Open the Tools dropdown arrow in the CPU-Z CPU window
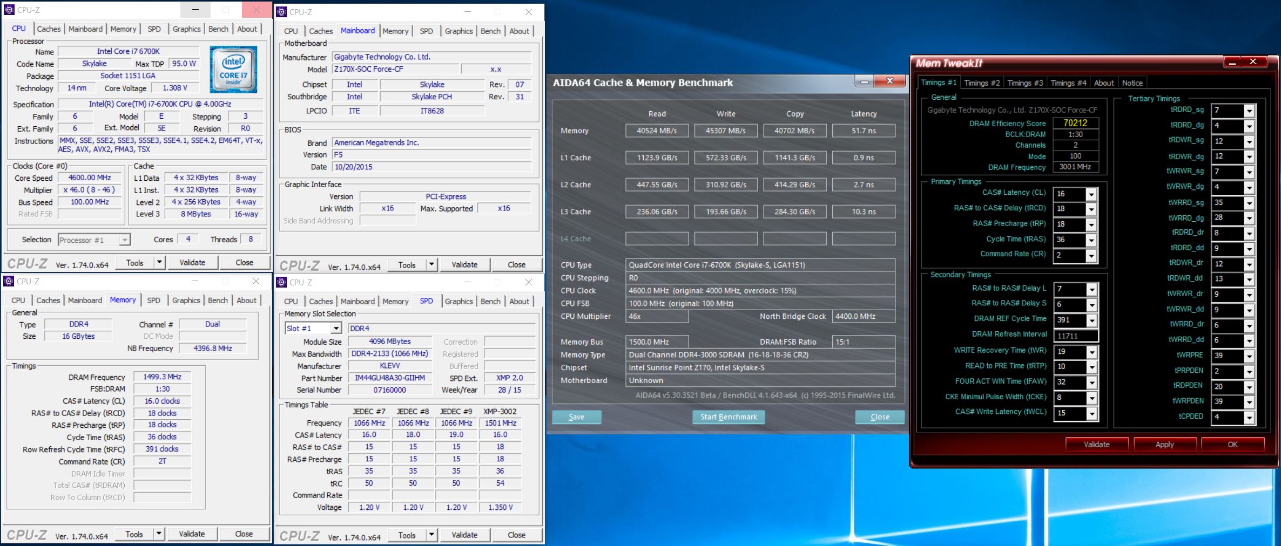This screenshot has height=546, width=1281. (x=159, y=263)
